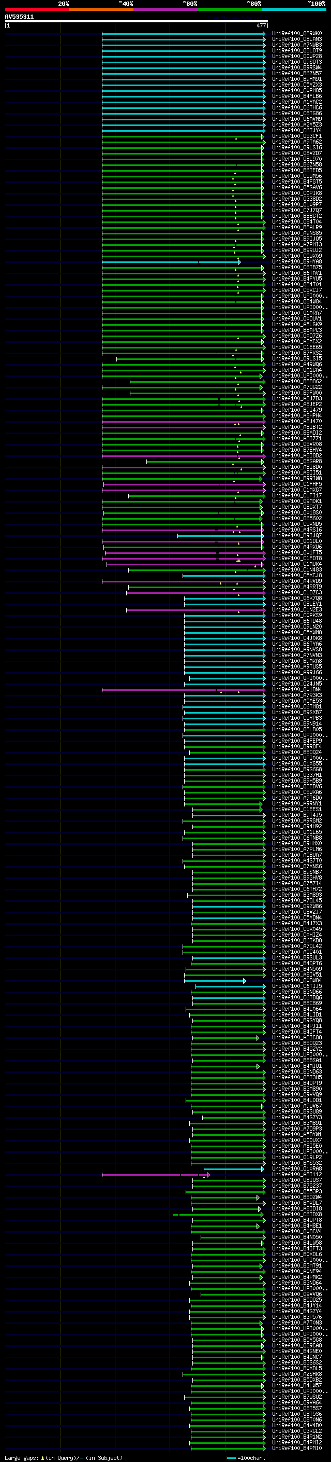Click the purple ~60% identity color segment
This screenshot has height=1462, width=331.
166,9
